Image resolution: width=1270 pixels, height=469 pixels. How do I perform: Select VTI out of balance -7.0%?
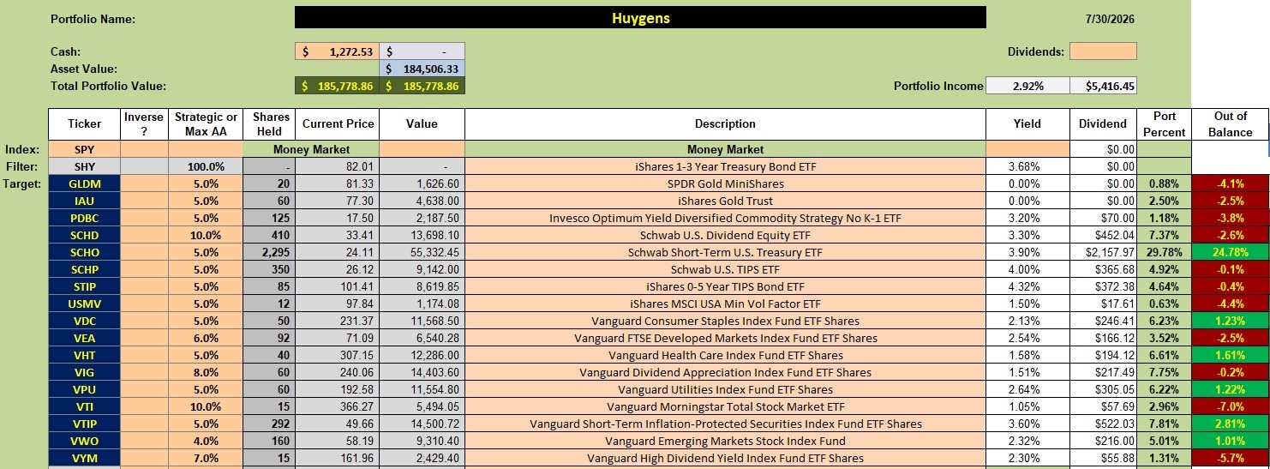(1231, 406)
